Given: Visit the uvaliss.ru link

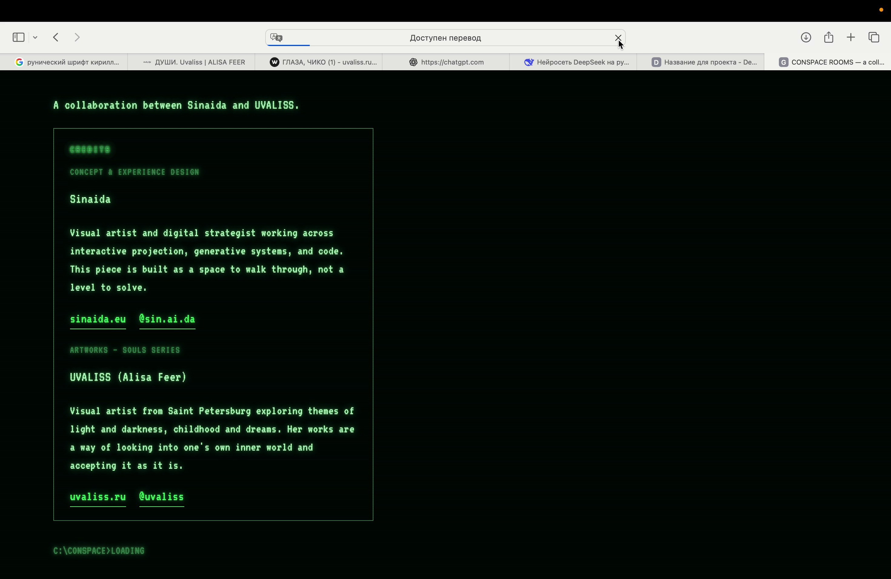Looking at the screenshot, I should click(98, 498).
